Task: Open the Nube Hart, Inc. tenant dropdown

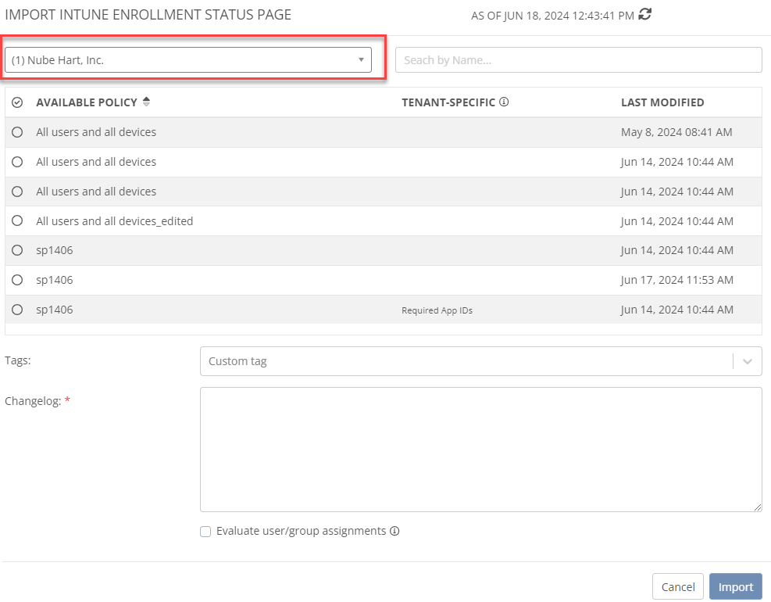Action: [x=187, y=60]
